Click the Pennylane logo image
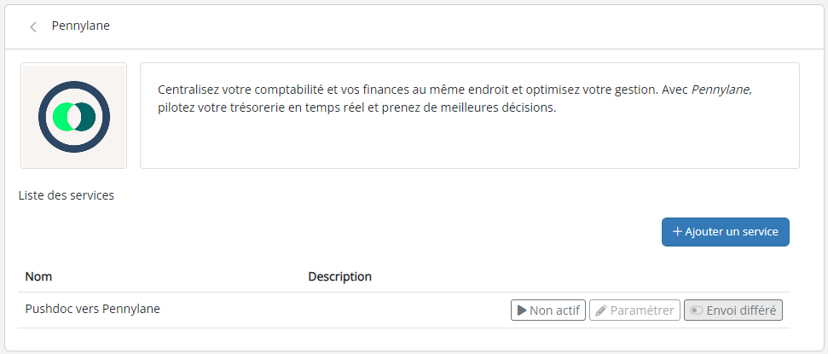The width and height of the screenshot is (828, 354). [74, 115]
